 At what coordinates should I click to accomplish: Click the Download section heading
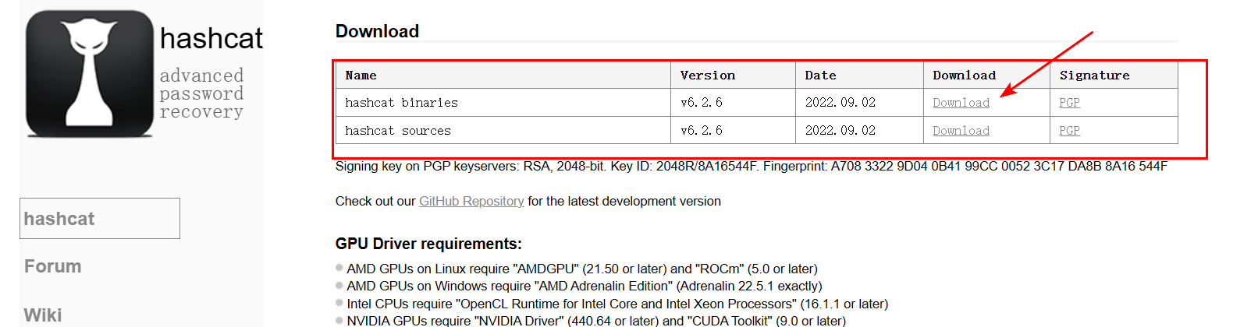pyautogui.click(x=377, y=31)
